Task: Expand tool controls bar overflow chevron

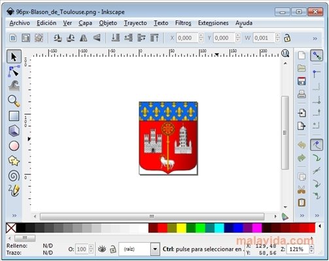Action: point(315,38)
